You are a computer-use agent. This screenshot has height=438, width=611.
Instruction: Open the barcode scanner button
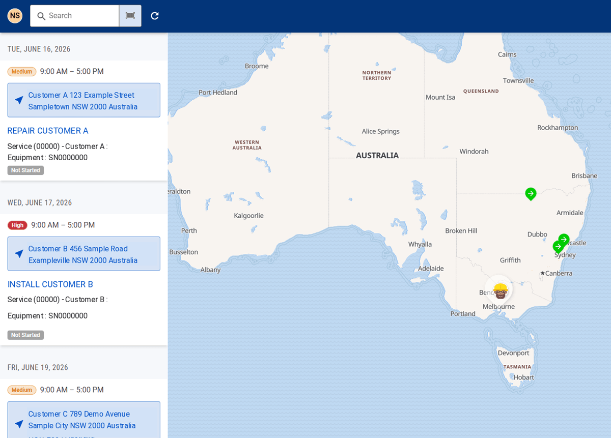(x=130, y=16)
